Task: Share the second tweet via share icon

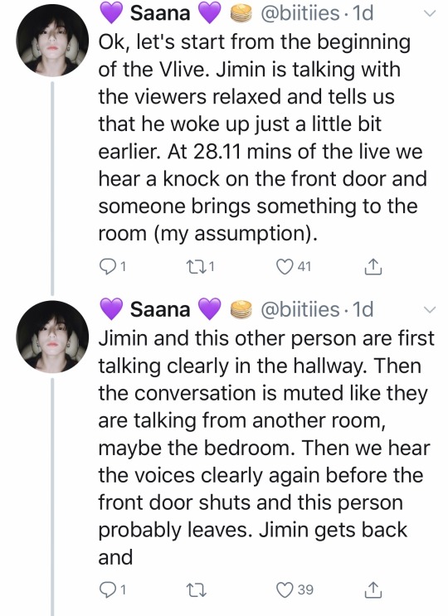Action: pos(373,589)
